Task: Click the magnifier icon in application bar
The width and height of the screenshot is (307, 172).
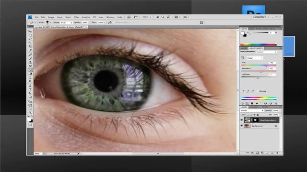Action: 163,17
